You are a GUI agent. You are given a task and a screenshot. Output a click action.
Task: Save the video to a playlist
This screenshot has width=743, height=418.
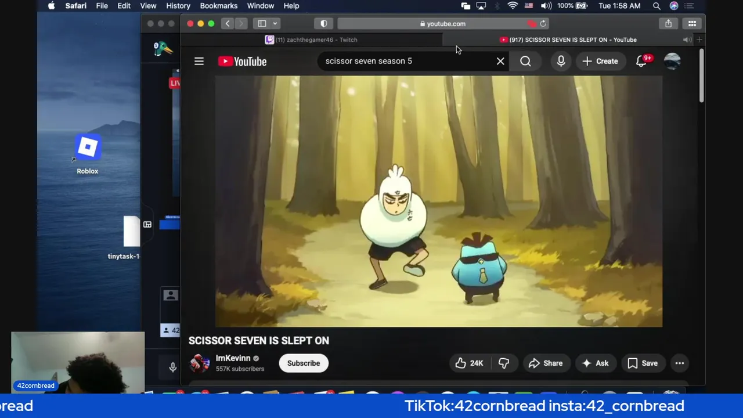pyautogui.click(x=643, y=363)
